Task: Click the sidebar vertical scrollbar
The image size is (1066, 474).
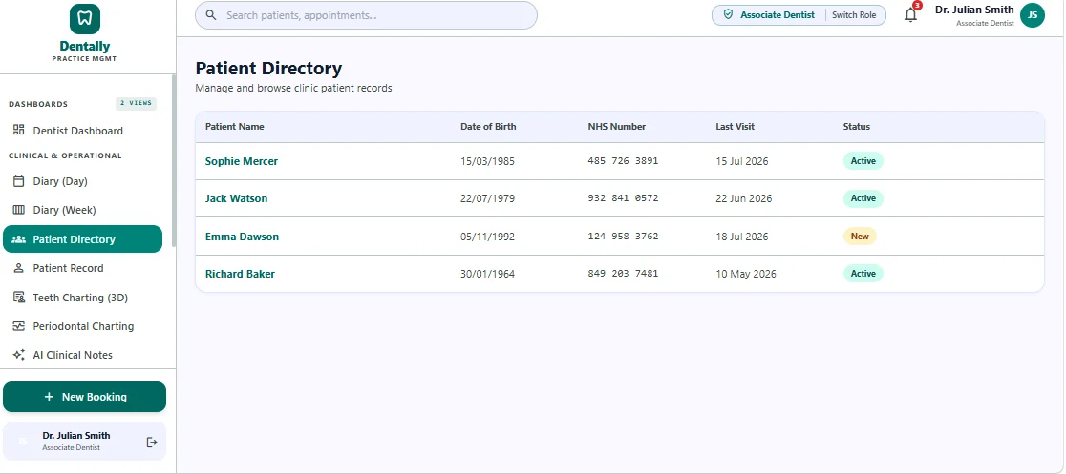Action: (x=173, y=160)
